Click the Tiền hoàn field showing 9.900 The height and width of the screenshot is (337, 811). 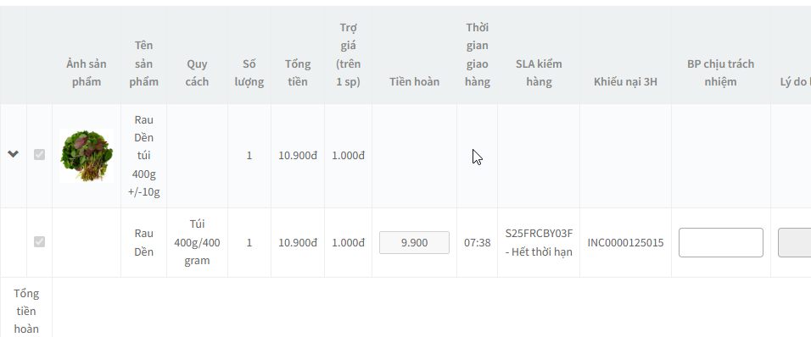[x=414, y=242]
